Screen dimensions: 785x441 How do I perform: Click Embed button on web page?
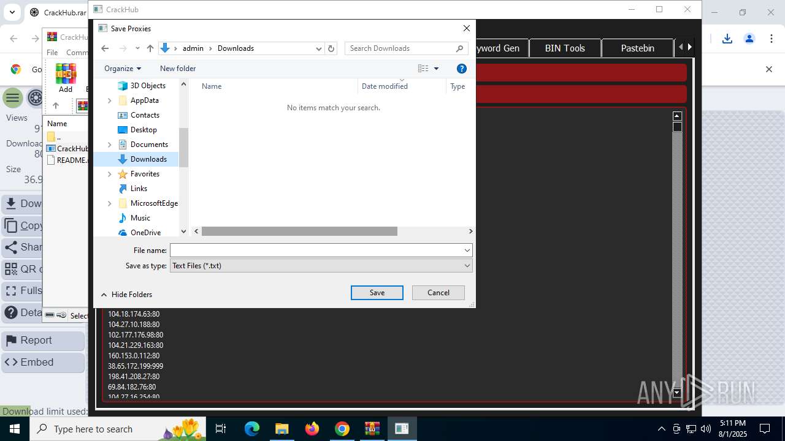(43, 363)
